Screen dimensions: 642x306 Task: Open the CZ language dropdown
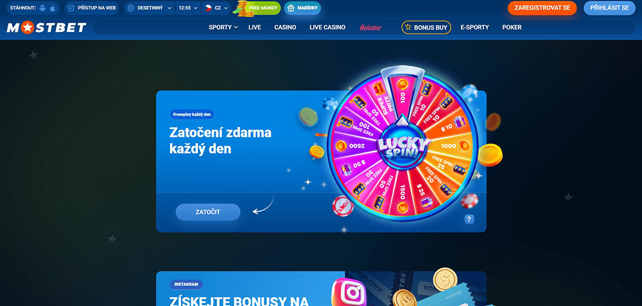pos(216,8)
